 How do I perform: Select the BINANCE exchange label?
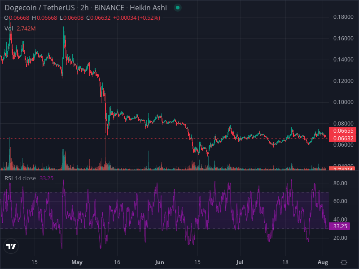pyautogui.click(x=109, y=8)
